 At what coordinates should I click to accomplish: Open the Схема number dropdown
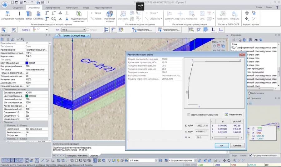pos(47,30)
